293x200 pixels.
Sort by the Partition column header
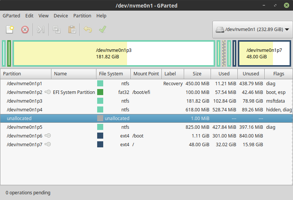pyautogui.click(x=26, y=74)
